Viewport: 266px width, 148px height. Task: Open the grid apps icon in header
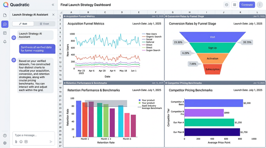(x=234, y=5)
